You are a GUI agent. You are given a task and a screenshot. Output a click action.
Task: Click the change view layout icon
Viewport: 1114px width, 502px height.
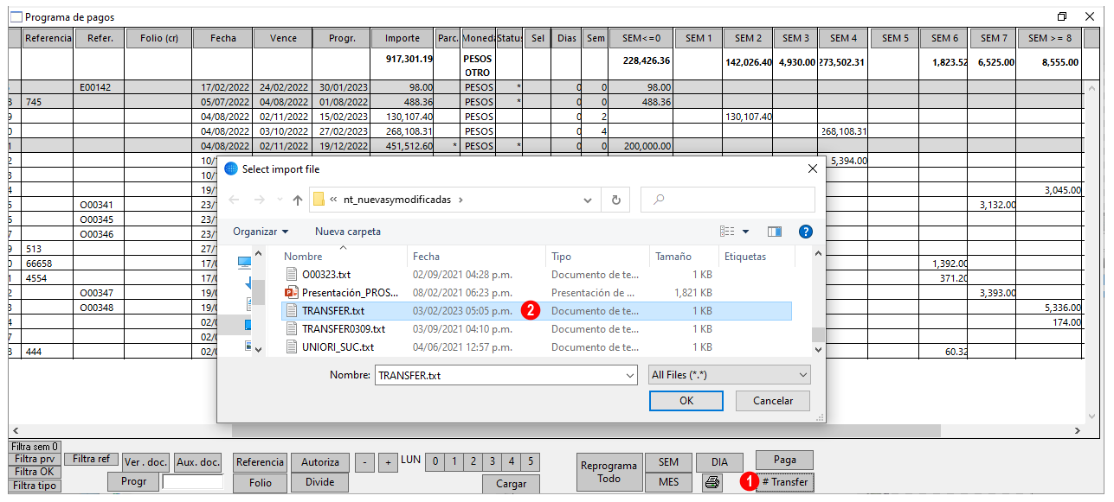coord(727,232)
